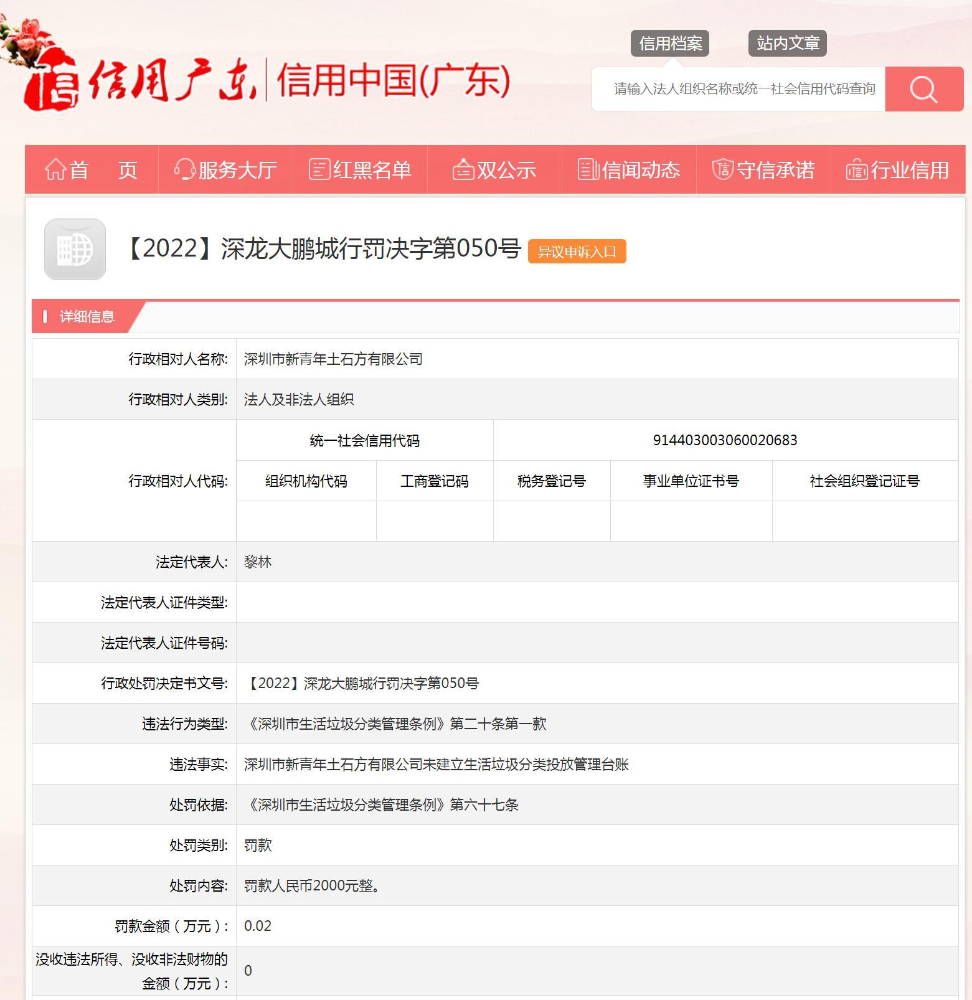Screen dimensions: 972x1000
Task: Select the 信用档案 search tab
Action: tap(670, 44)
